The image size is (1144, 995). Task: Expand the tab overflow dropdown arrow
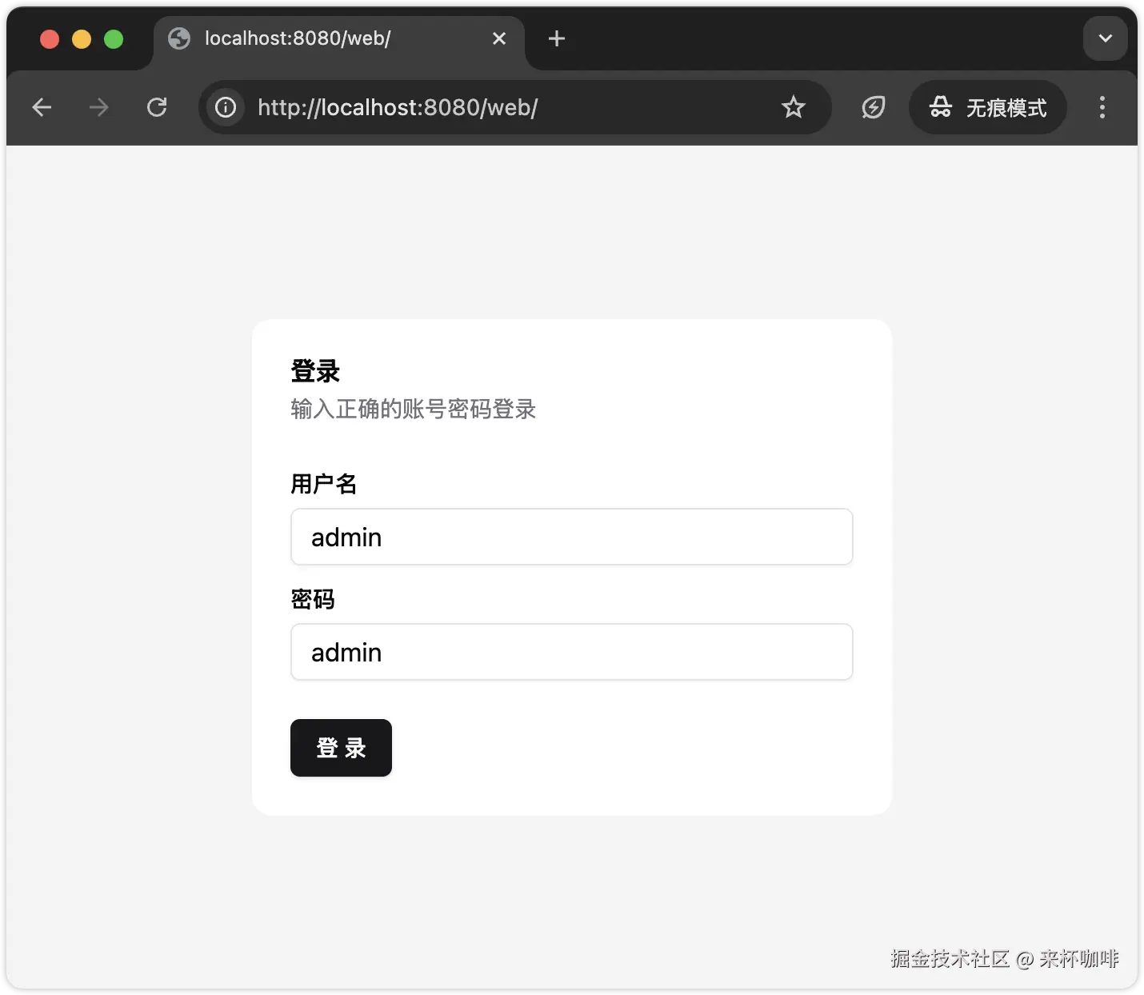pyautogui.click(x=1105, y=38)
